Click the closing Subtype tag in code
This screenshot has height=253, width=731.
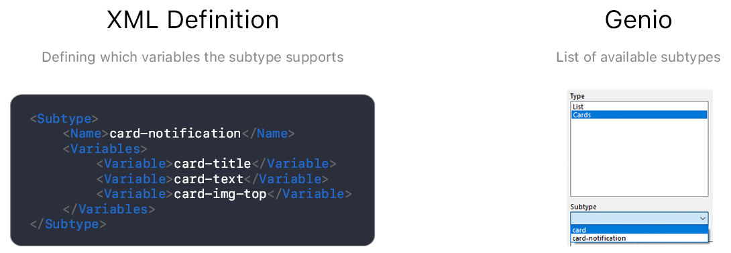[x=68, y=224]
